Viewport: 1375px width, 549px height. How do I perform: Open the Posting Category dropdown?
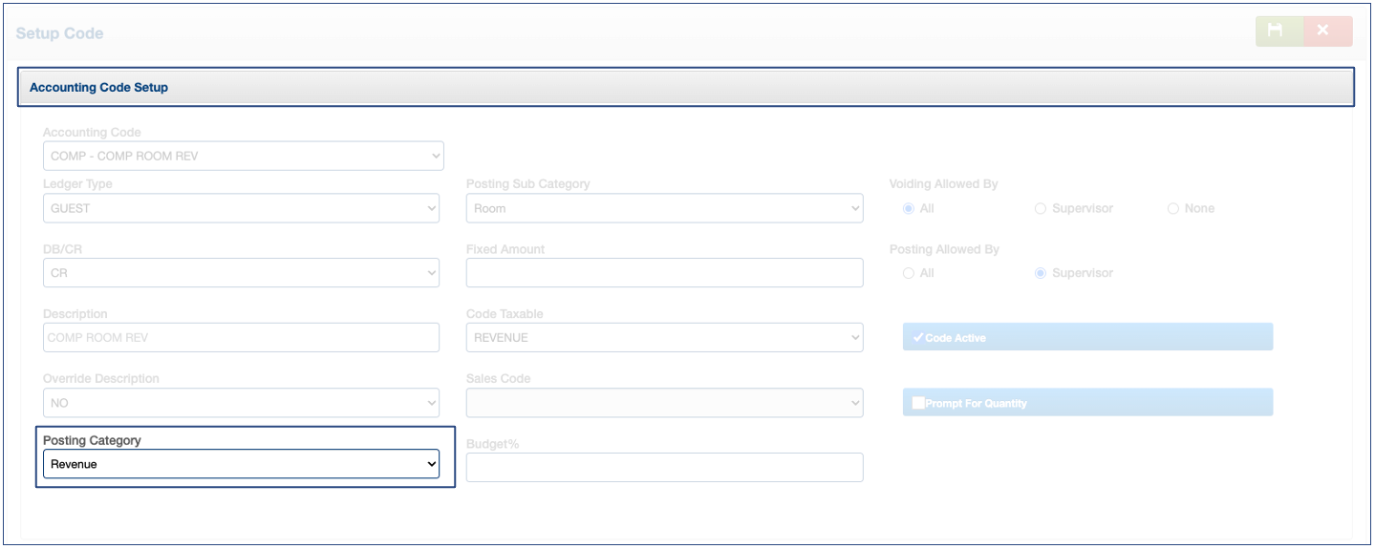click(241, 464)
